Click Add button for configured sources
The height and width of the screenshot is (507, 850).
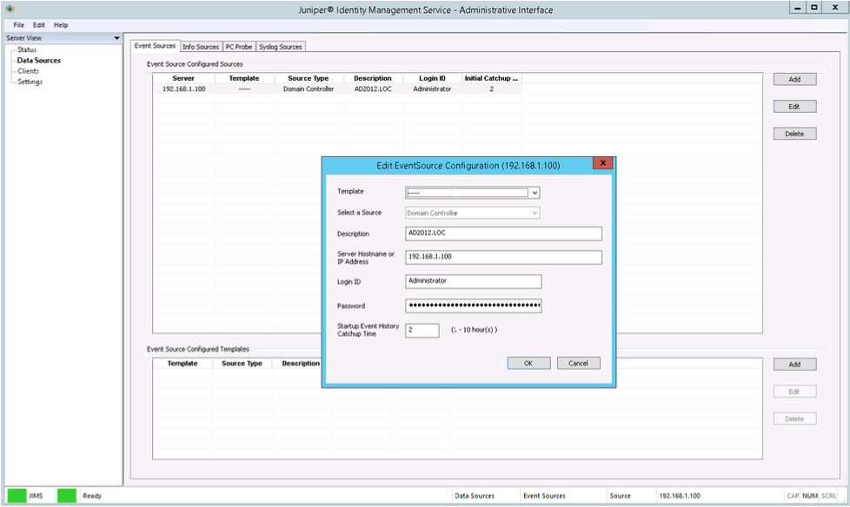(794, 79)
